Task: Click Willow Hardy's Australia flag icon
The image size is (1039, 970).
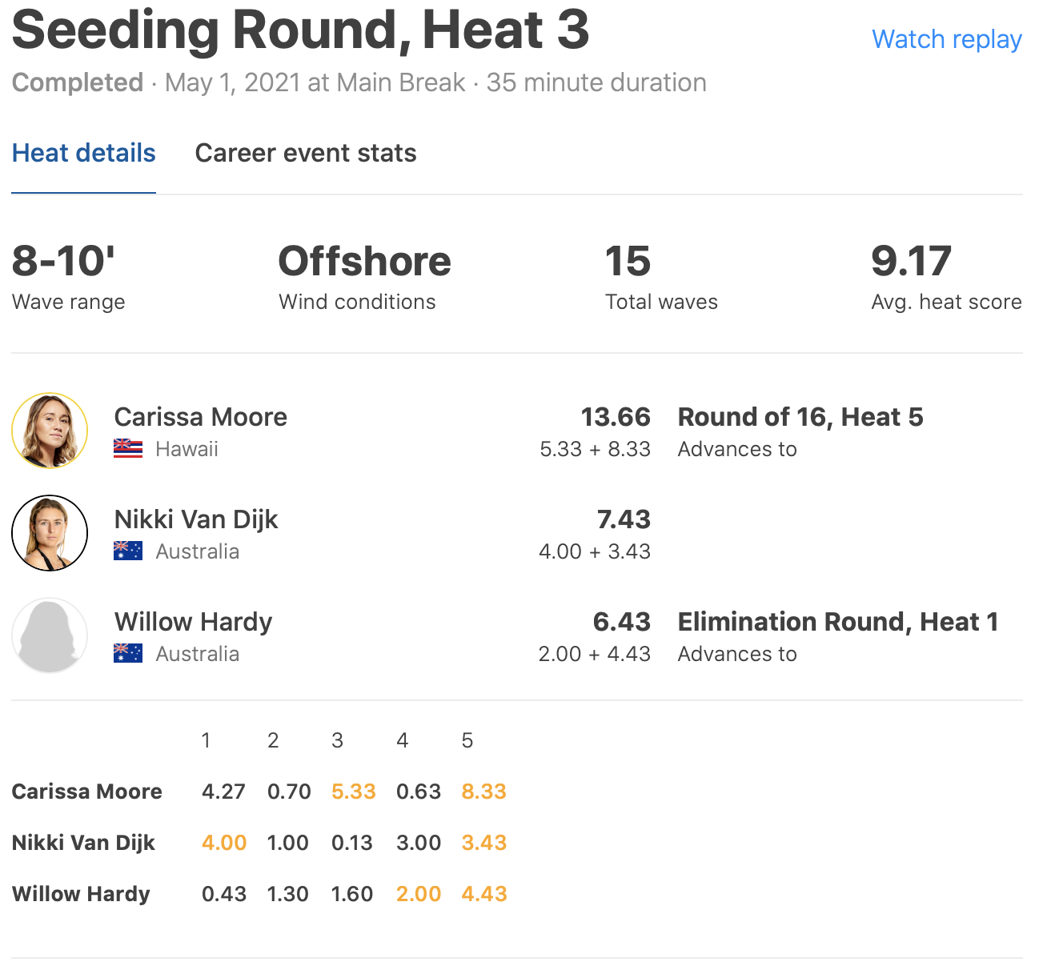Action: tap(128, 654)
